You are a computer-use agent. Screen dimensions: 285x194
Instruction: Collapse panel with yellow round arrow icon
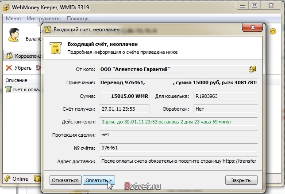273,31
